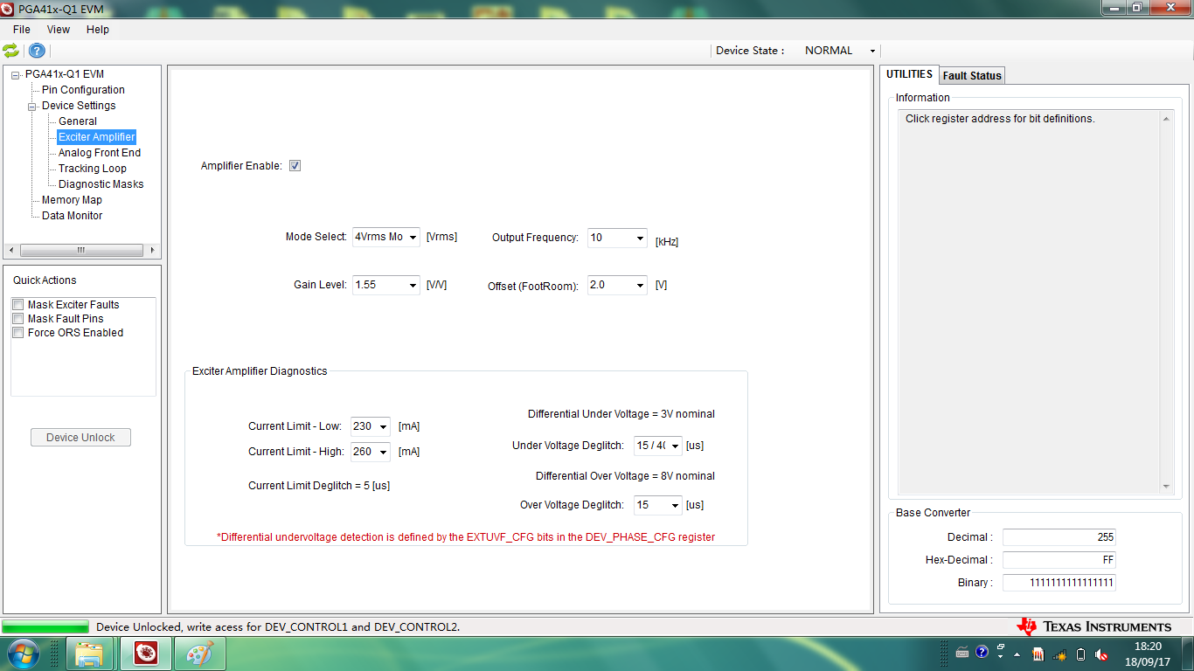Select Analog Front End tree item
The height and width of the screenshot is (671, 1194).
pyautogui.click(x=100, y=153)
